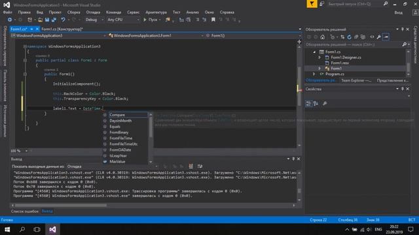Open the Show output from Отладка dropdown
Screen dimensions: 419x235
click(112, 166)
